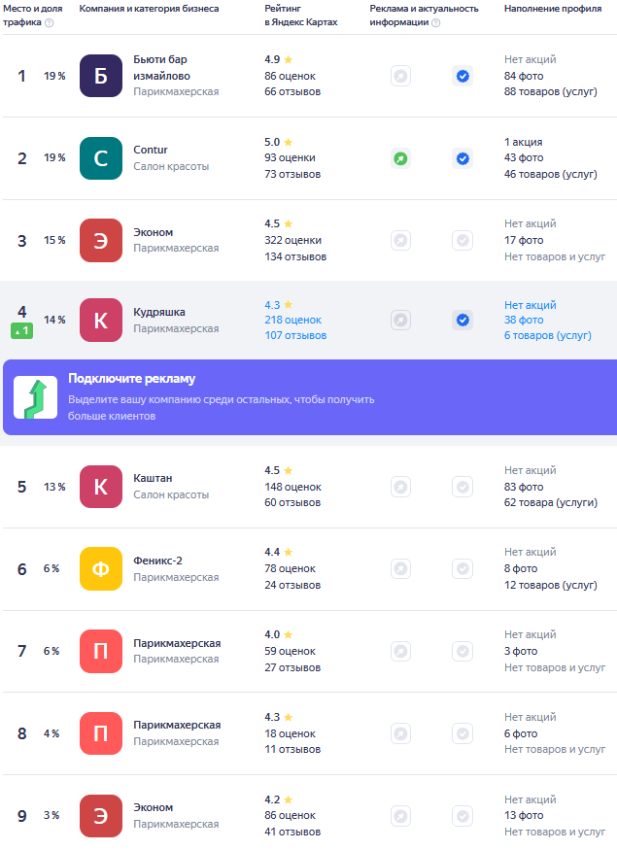This screenshot has width=617, height=850.
Task: Click the blue verified checkmark for Кудряшка
Action: point(463,320)
